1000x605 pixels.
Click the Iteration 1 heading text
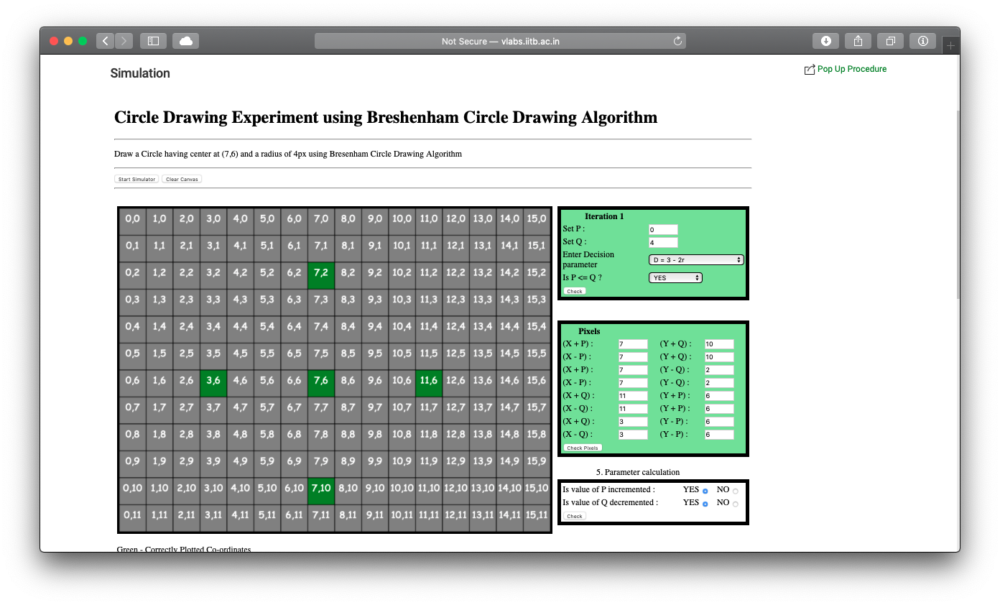coord(604,216)
